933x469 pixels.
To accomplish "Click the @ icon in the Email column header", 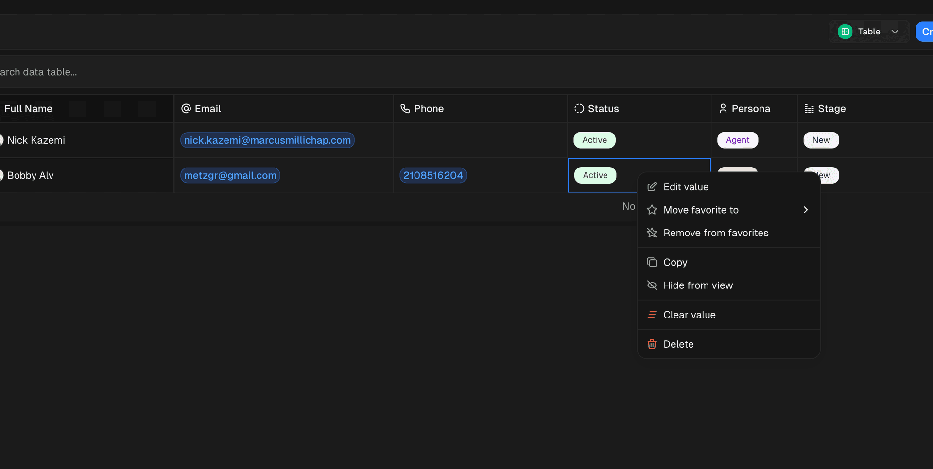I will tap(186, 108).
